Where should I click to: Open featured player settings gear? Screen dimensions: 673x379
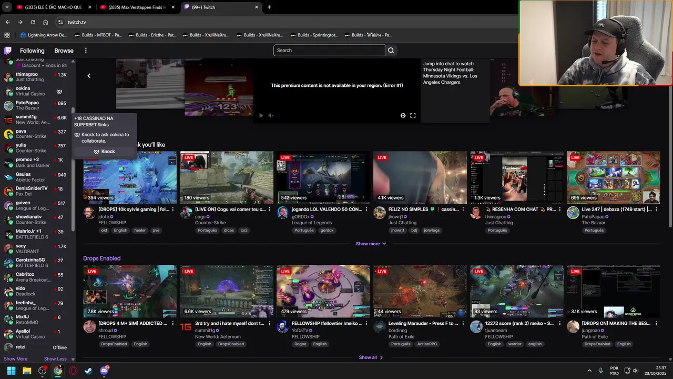click(403, 115)
